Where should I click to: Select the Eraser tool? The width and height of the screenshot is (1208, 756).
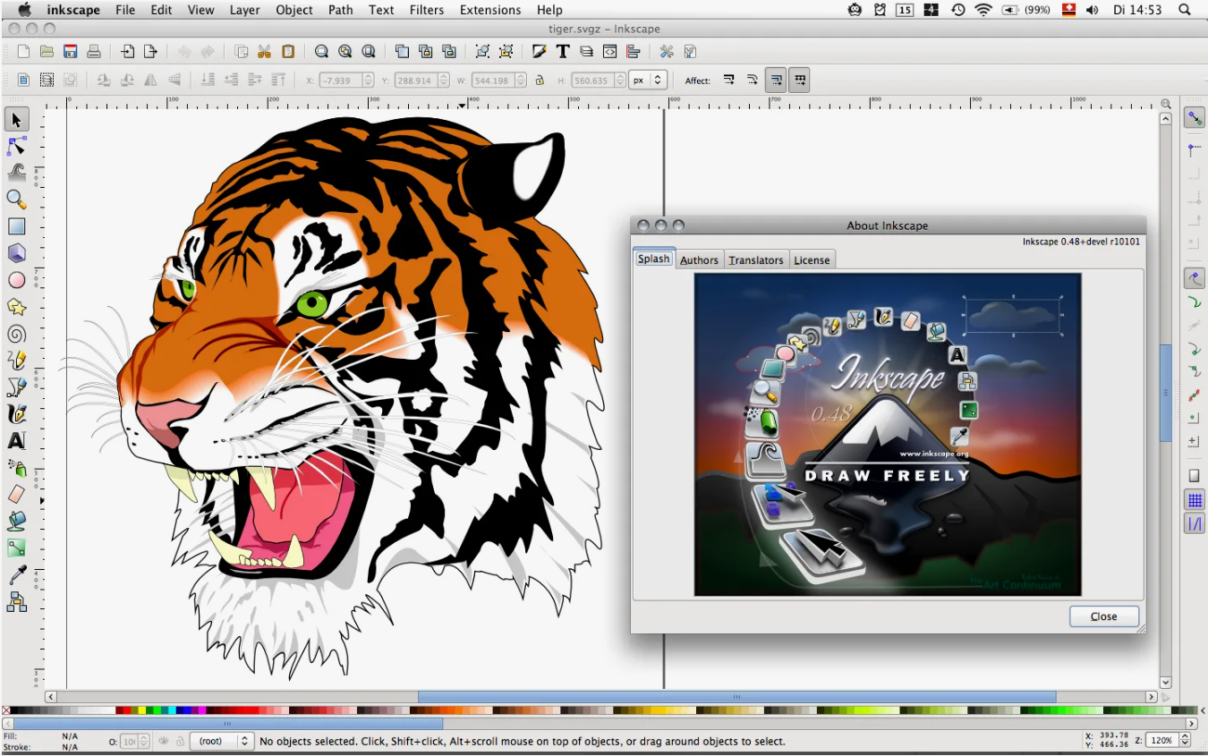coord(16,495)
